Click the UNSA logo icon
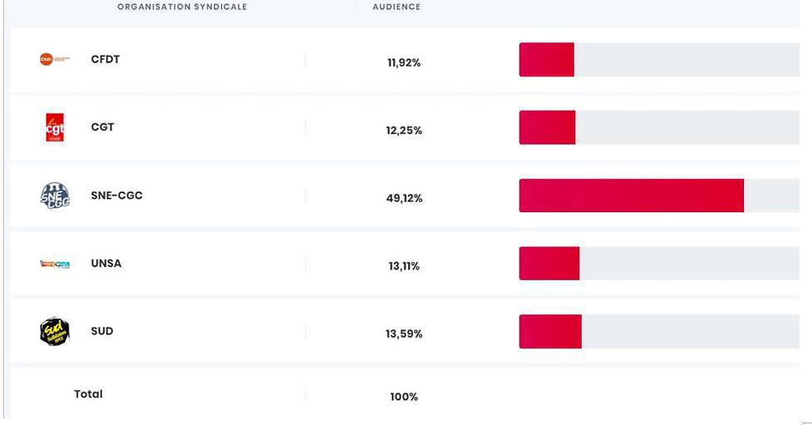The width and height of the screenshot is (812, 425). pos(55,264)
